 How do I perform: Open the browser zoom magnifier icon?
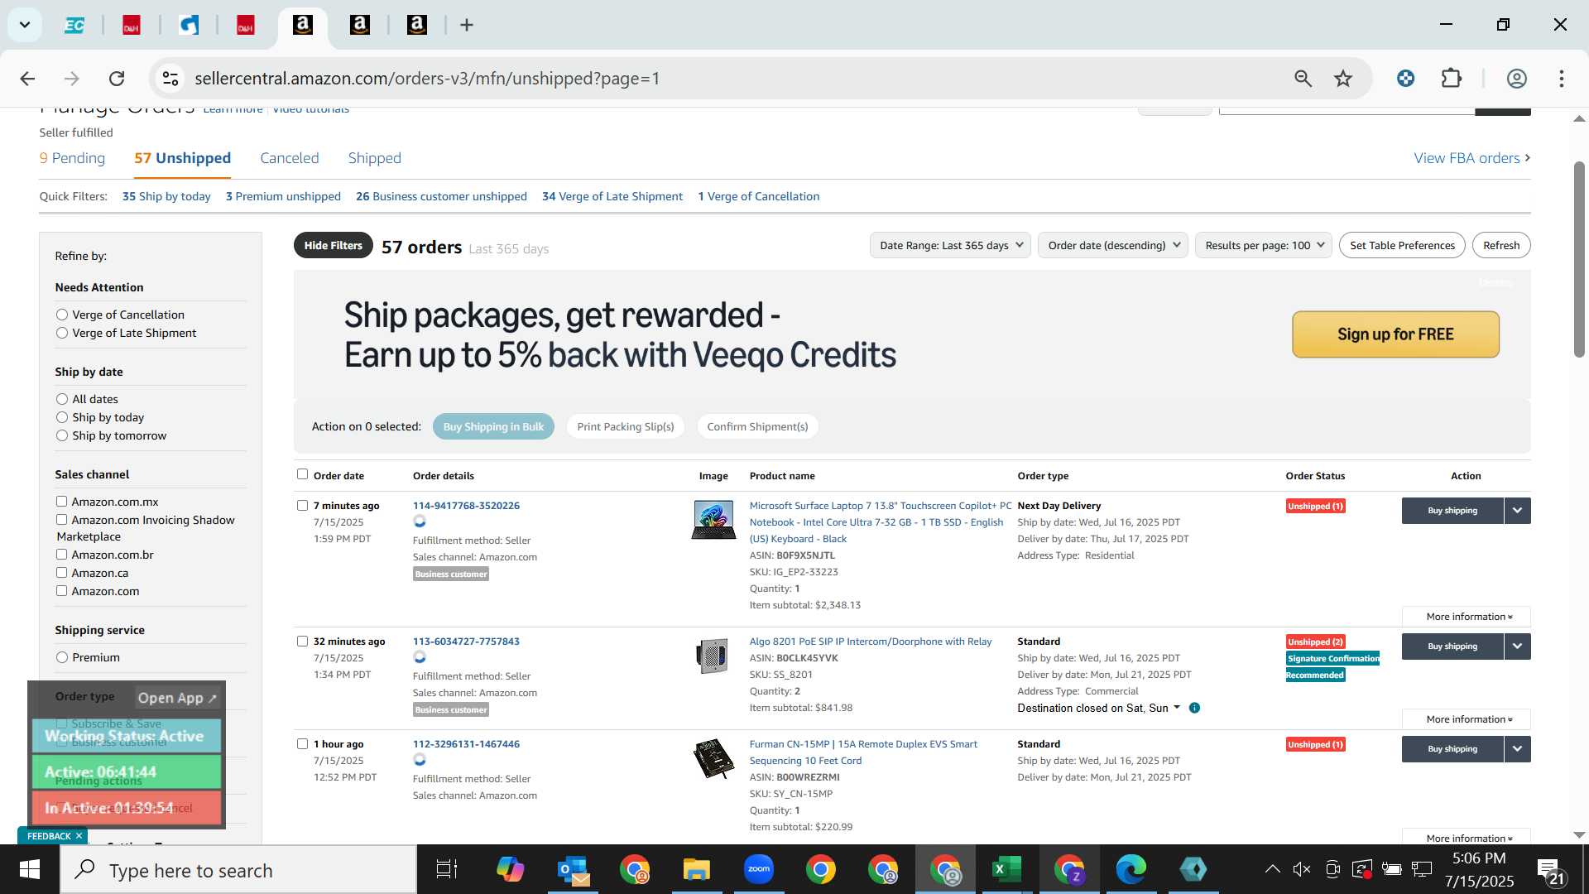pyautogui.click(x=1303, y=79)
